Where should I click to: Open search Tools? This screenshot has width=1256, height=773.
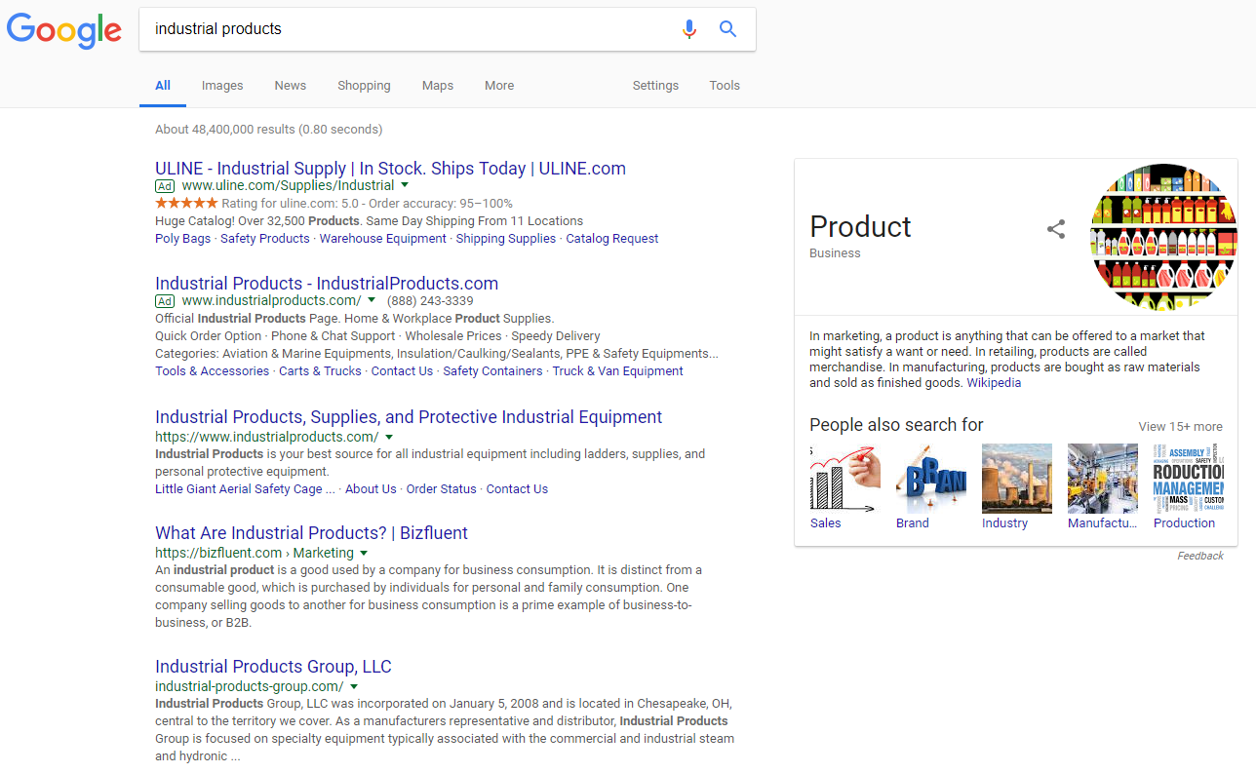point(725,86)
